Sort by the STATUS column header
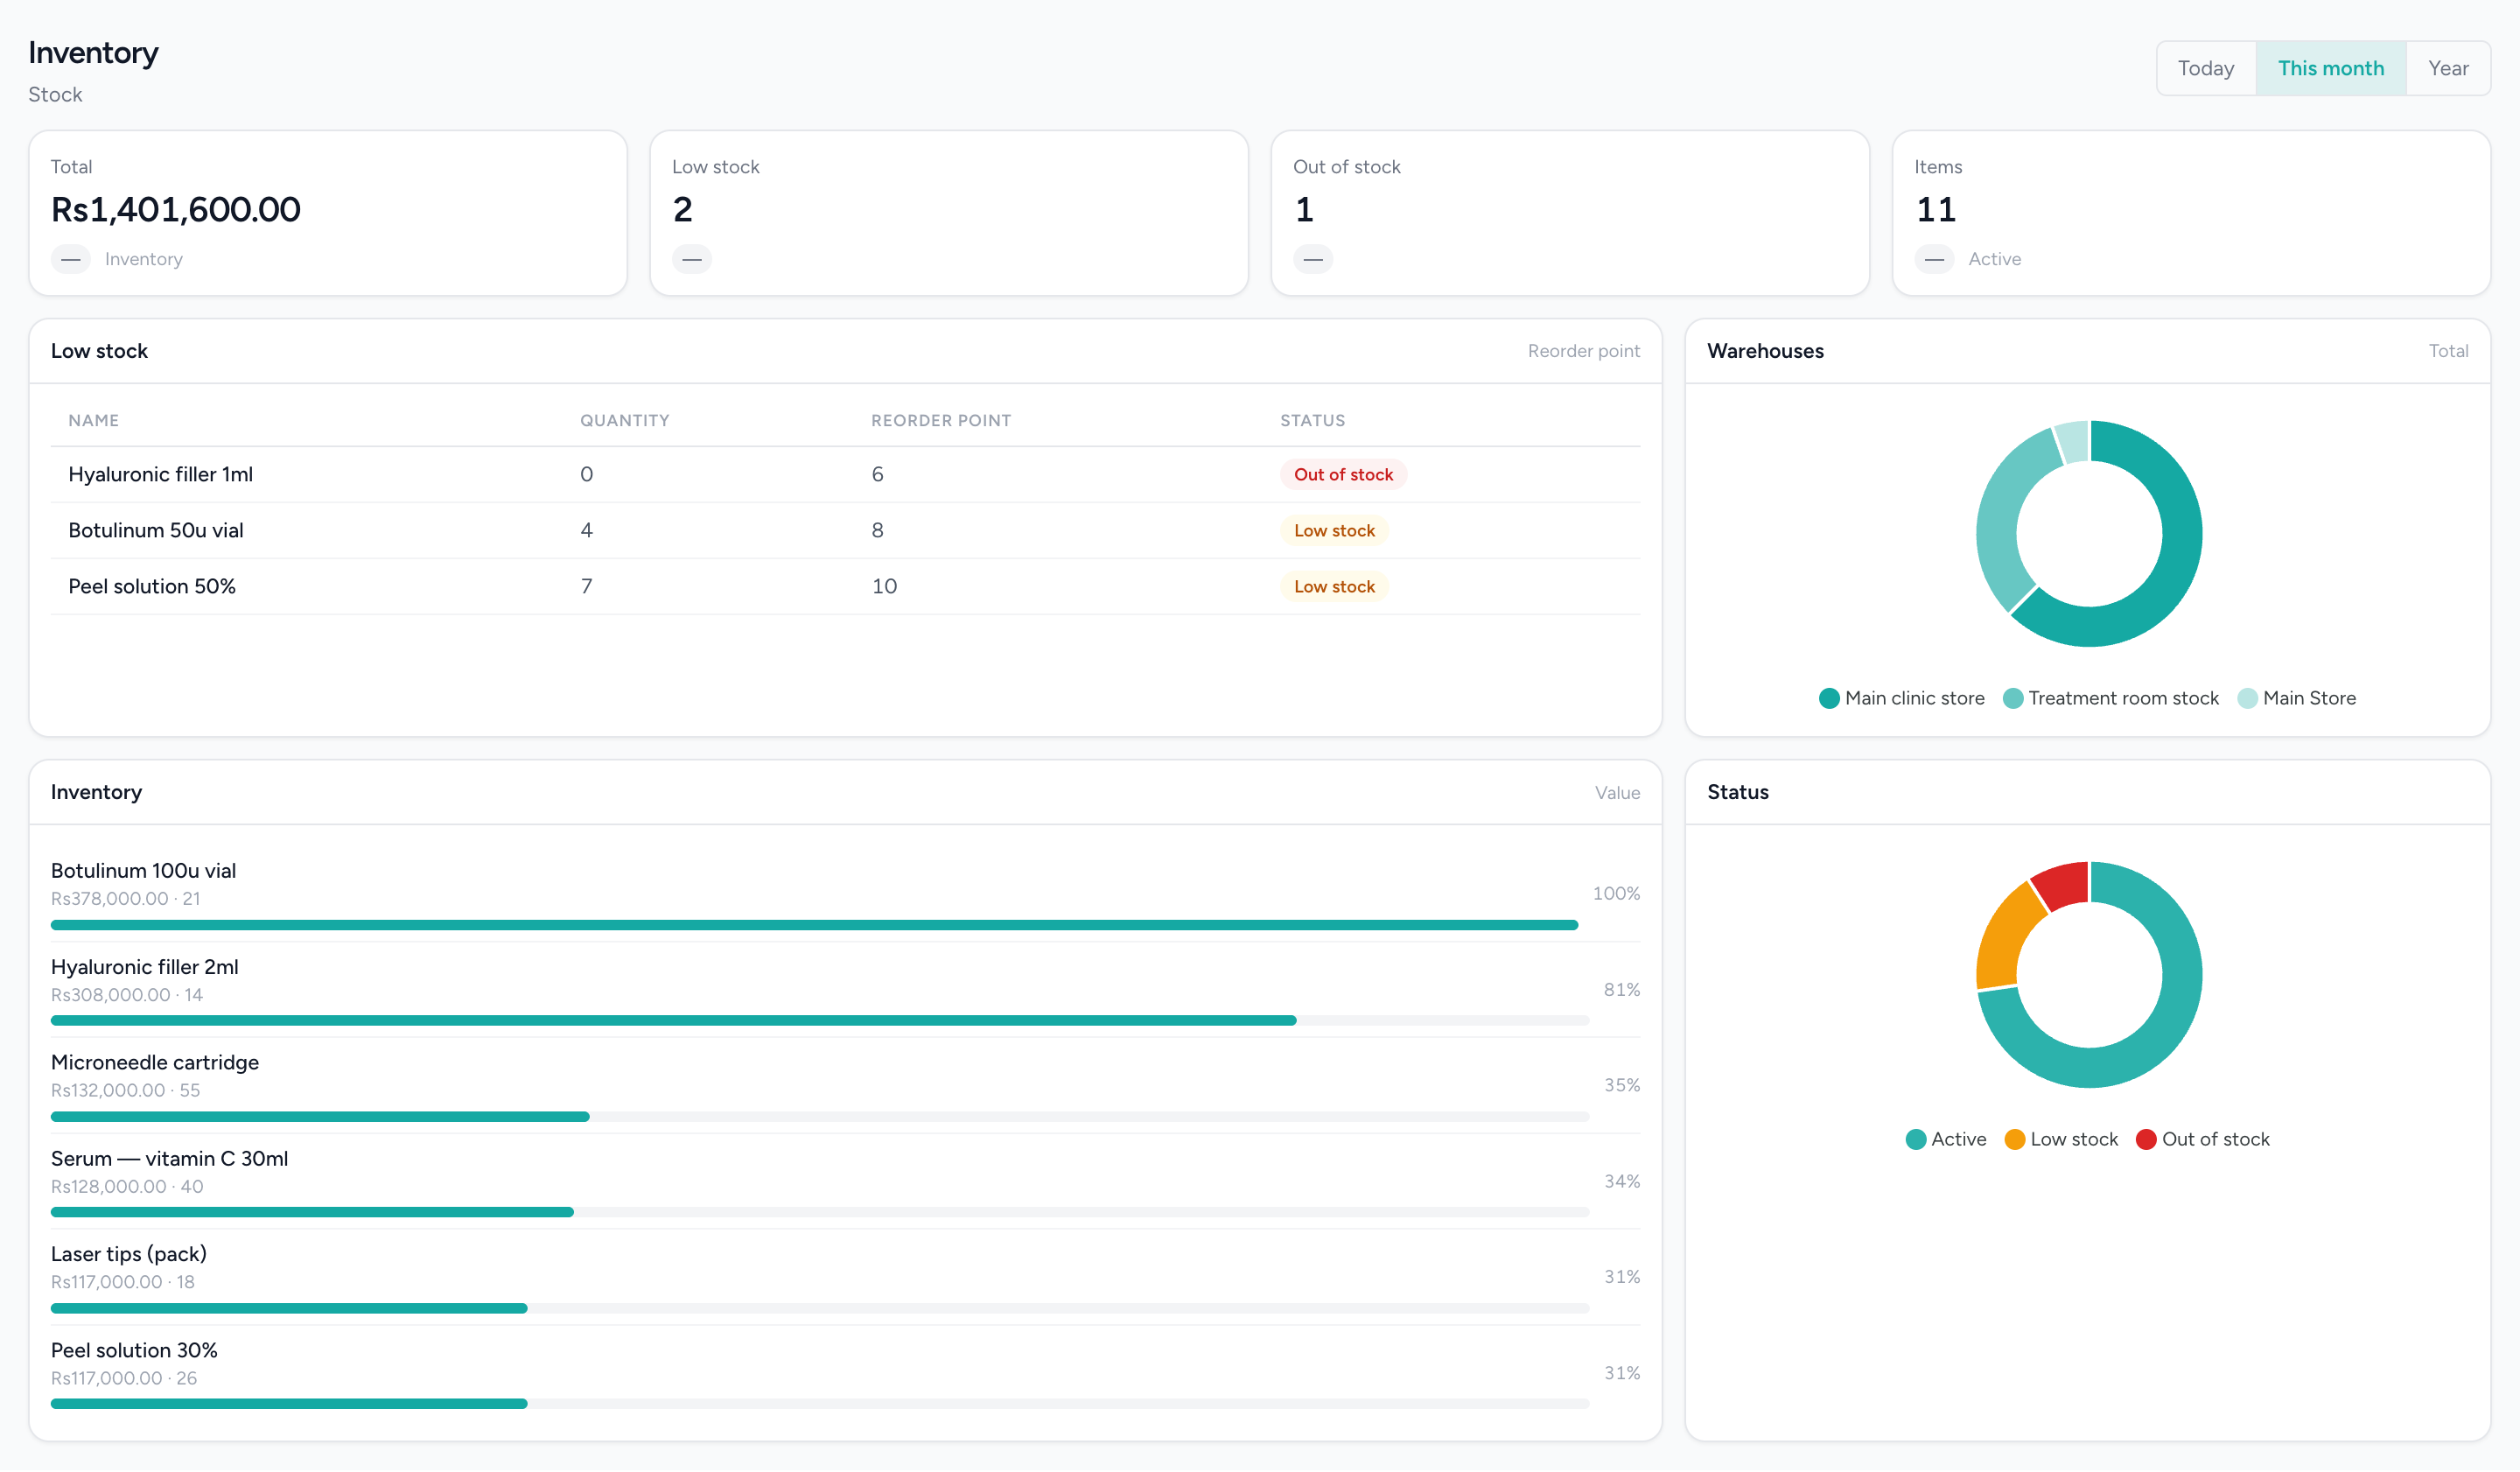2520x1472 pixels. (x=1312, y=420)
